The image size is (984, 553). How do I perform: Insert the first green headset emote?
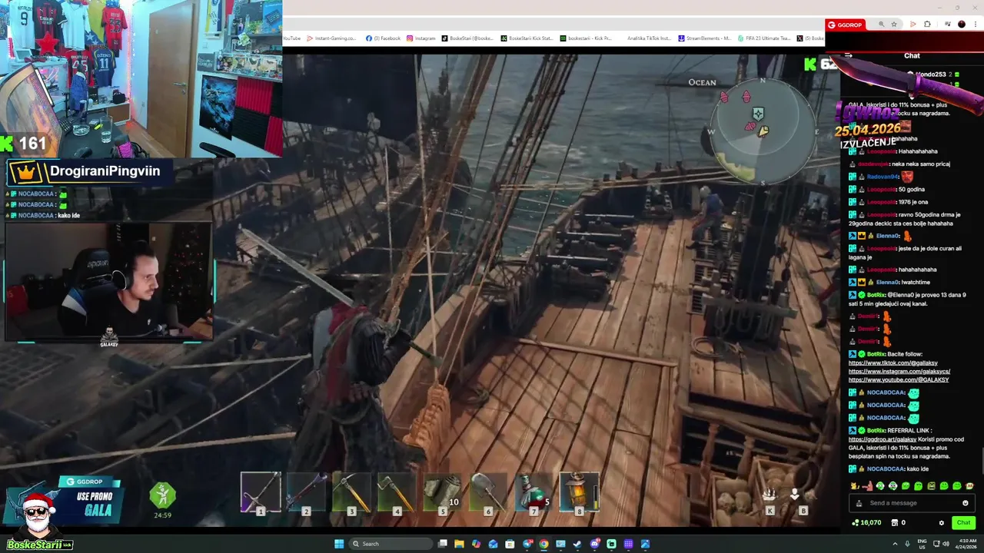click(x=880, y=486)
